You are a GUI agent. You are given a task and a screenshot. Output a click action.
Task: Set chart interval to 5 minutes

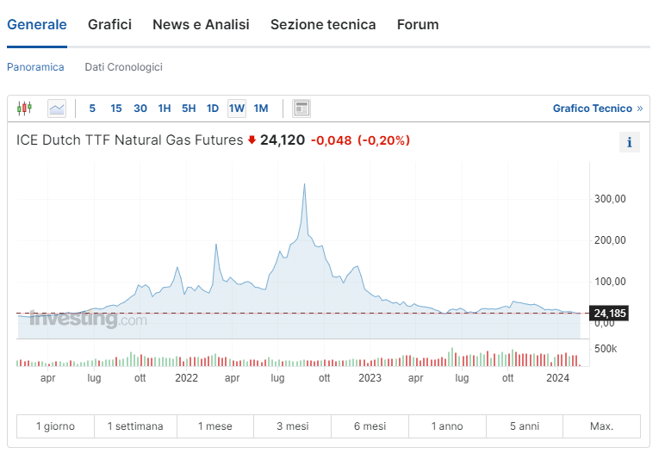coord(92,109)
